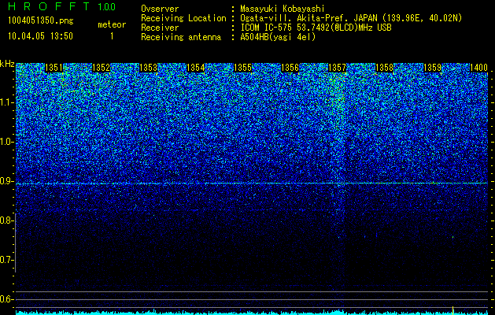Click the 0.9 kHz axis label
The width and height of the screenshot is (495, 315).
(6, 181)
